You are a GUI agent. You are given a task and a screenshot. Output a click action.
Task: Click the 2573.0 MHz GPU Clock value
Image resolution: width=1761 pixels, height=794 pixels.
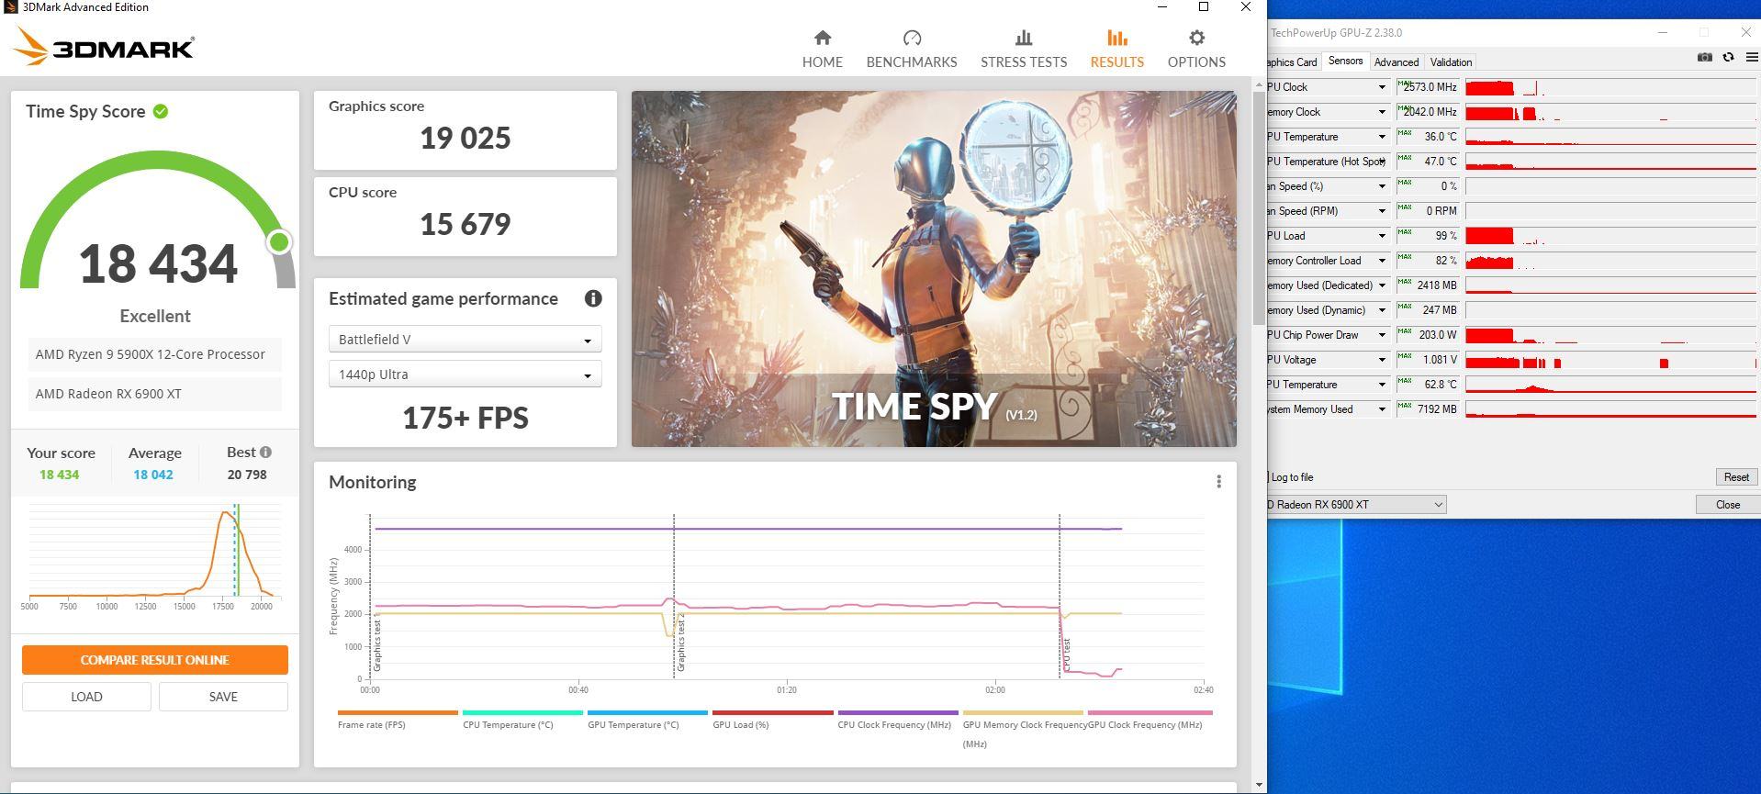coord(1430,87)
